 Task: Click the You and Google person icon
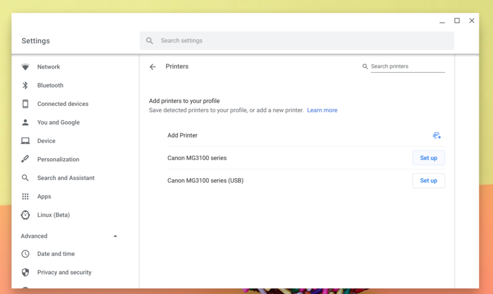pyautogui.click(x=25, y=122)
